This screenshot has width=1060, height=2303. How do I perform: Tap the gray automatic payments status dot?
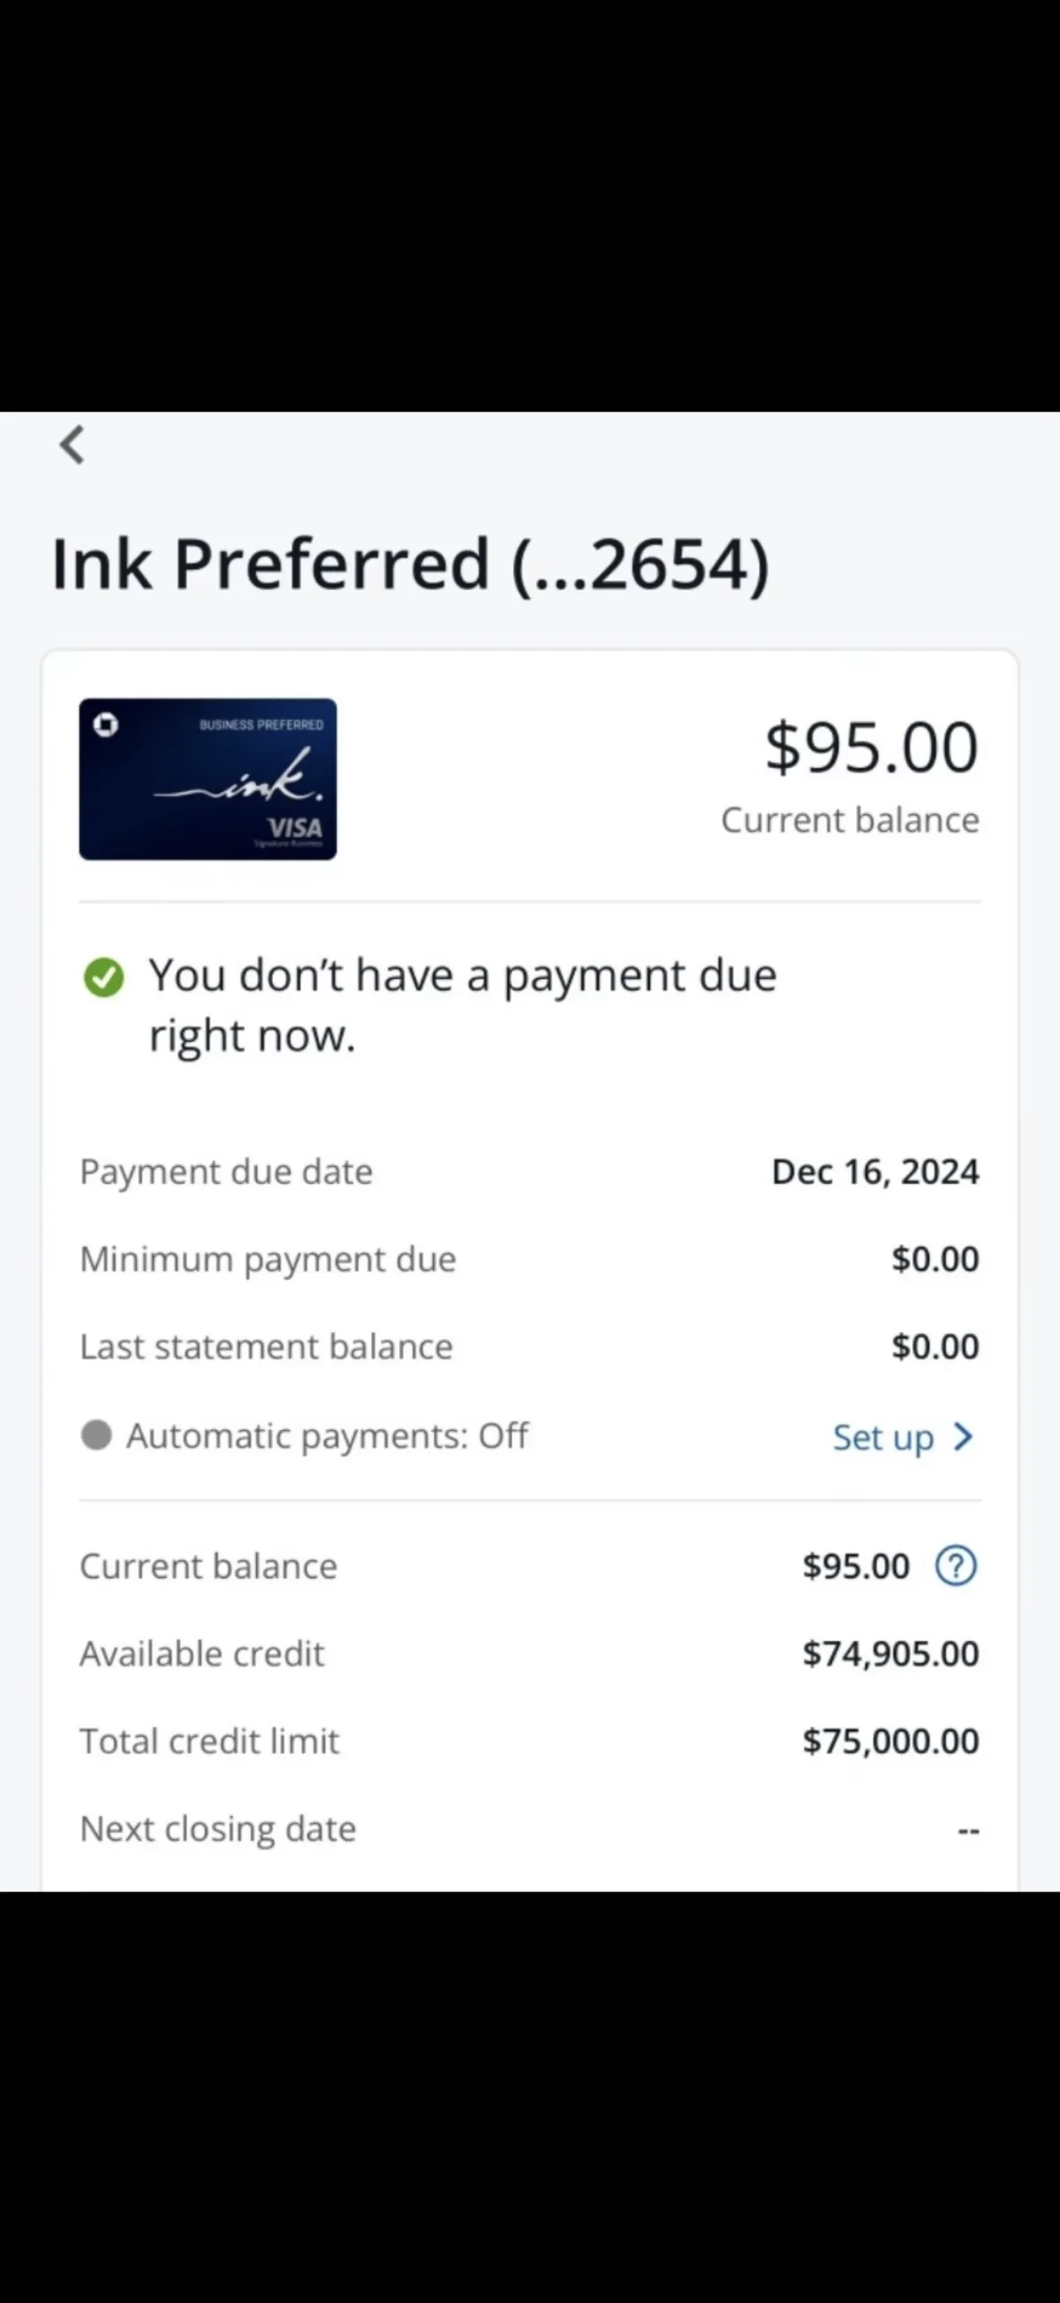[x=96, y=1436]
